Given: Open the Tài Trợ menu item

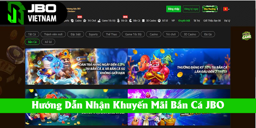Looking at the screenshot, I should pyautogui.click(x=197, y=21).
